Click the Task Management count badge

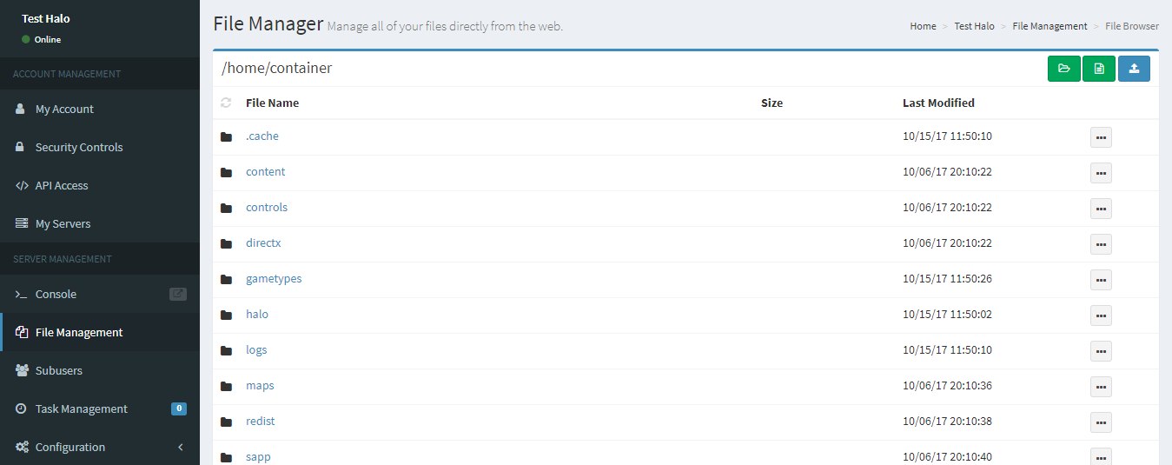179,409
